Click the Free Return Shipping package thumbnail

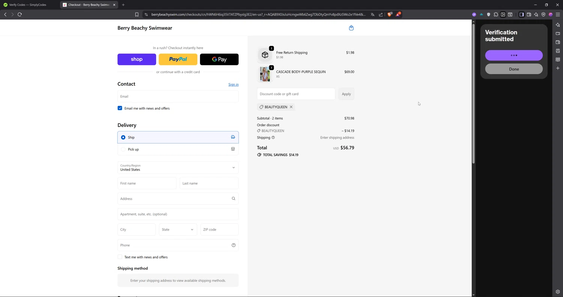pos(265,55)
